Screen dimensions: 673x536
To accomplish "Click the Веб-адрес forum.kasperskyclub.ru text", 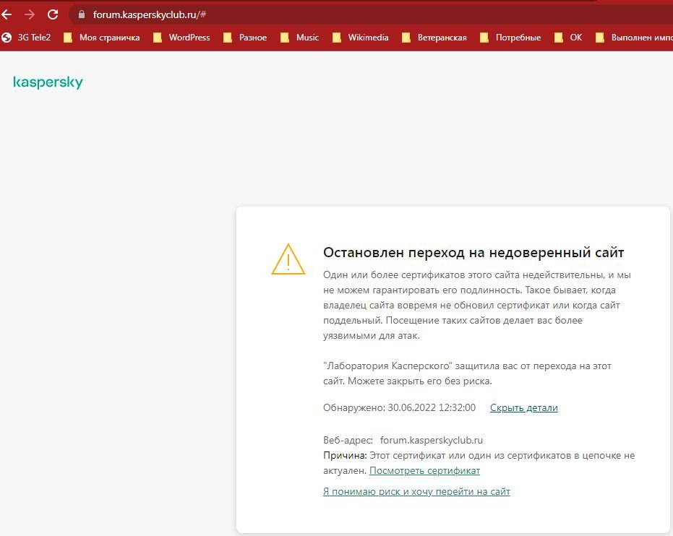I will (x=403, y=441).
